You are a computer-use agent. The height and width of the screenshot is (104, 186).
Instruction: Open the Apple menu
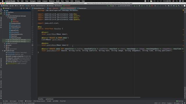[3, 1]
